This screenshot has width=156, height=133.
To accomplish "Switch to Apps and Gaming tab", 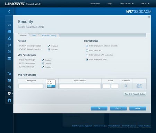I will 49,35.
